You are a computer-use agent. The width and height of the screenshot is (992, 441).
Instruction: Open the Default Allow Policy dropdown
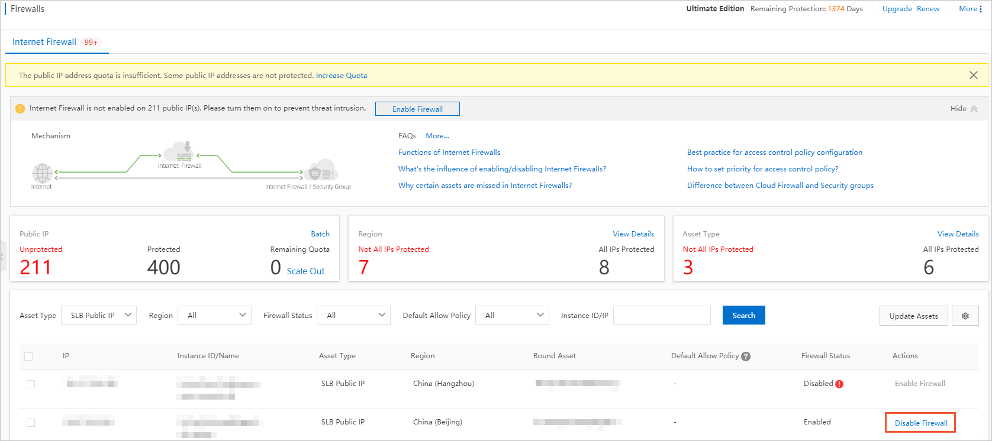pyautogui.click(x=512, y=315)
